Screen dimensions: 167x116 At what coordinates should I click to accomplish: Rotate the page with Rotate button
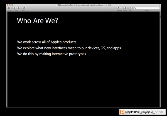tap(125, 8)
